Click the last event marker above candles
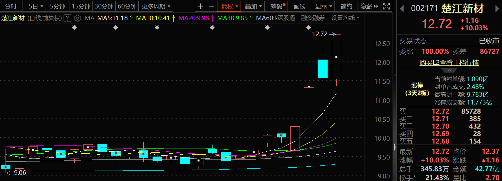502x181 pixels. [309, 28]
